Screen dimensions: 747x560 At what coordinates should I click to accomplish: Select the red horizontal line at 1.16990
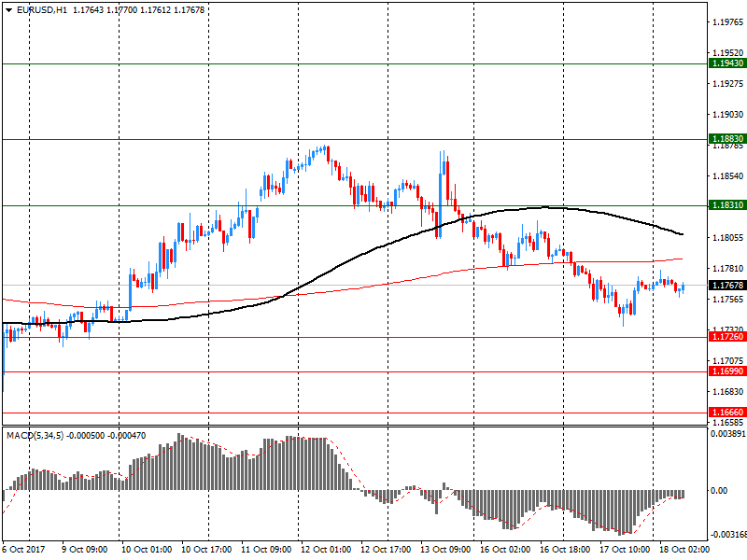click(x=355, y=371)
